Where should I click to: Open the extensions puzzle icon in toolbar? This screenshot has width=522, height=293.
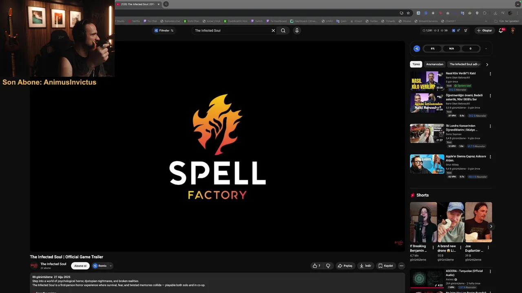[484, 13]
